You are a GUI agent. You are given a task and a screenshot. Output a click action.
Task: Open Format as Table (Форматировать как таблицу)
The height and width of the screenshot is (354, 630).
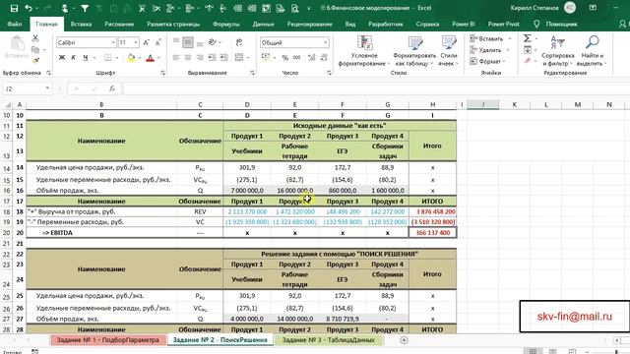pyautogui.click(x=414, y=50)
